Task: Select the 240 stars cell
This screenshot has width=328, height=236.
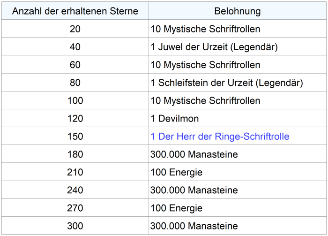Action: click(75, 190)
